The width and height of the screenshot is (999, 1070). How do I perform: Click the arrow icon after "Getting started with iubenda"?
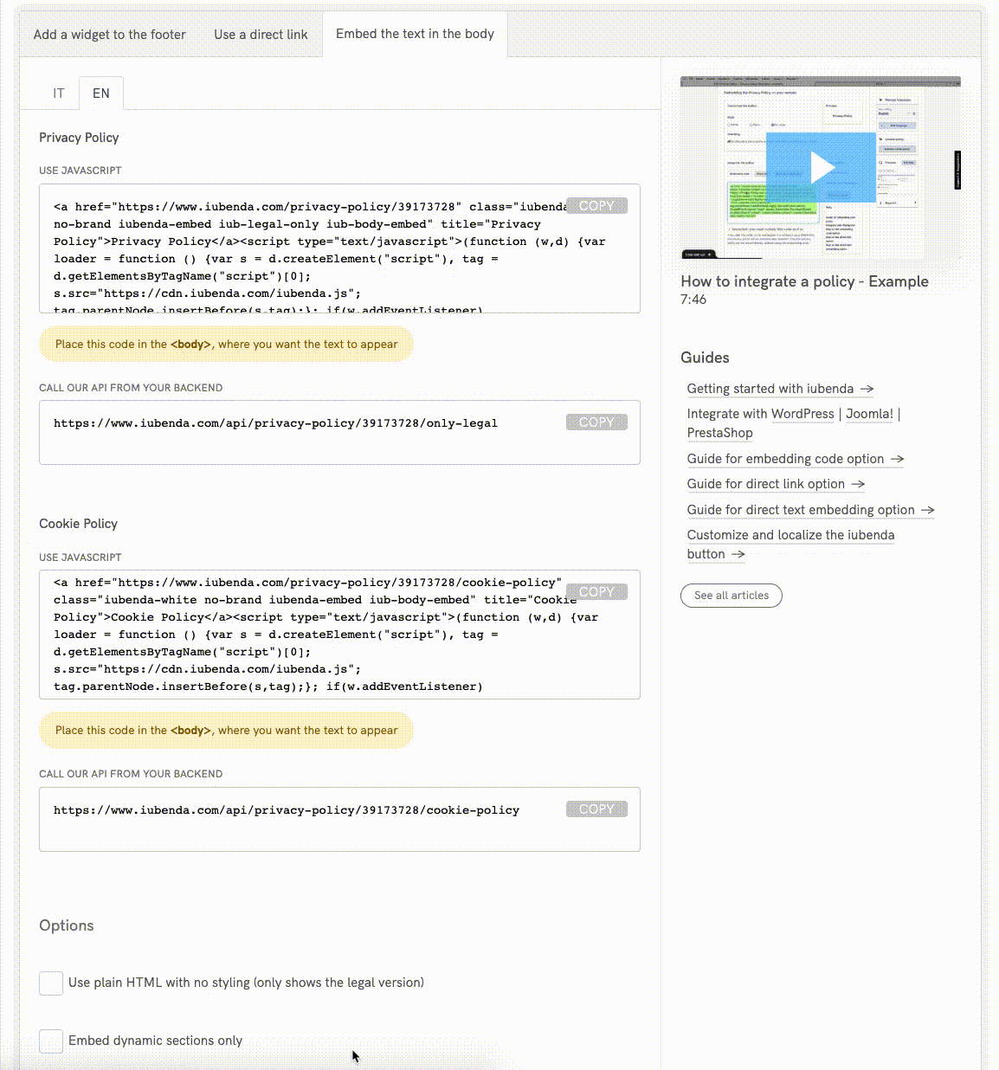(867, 389)
